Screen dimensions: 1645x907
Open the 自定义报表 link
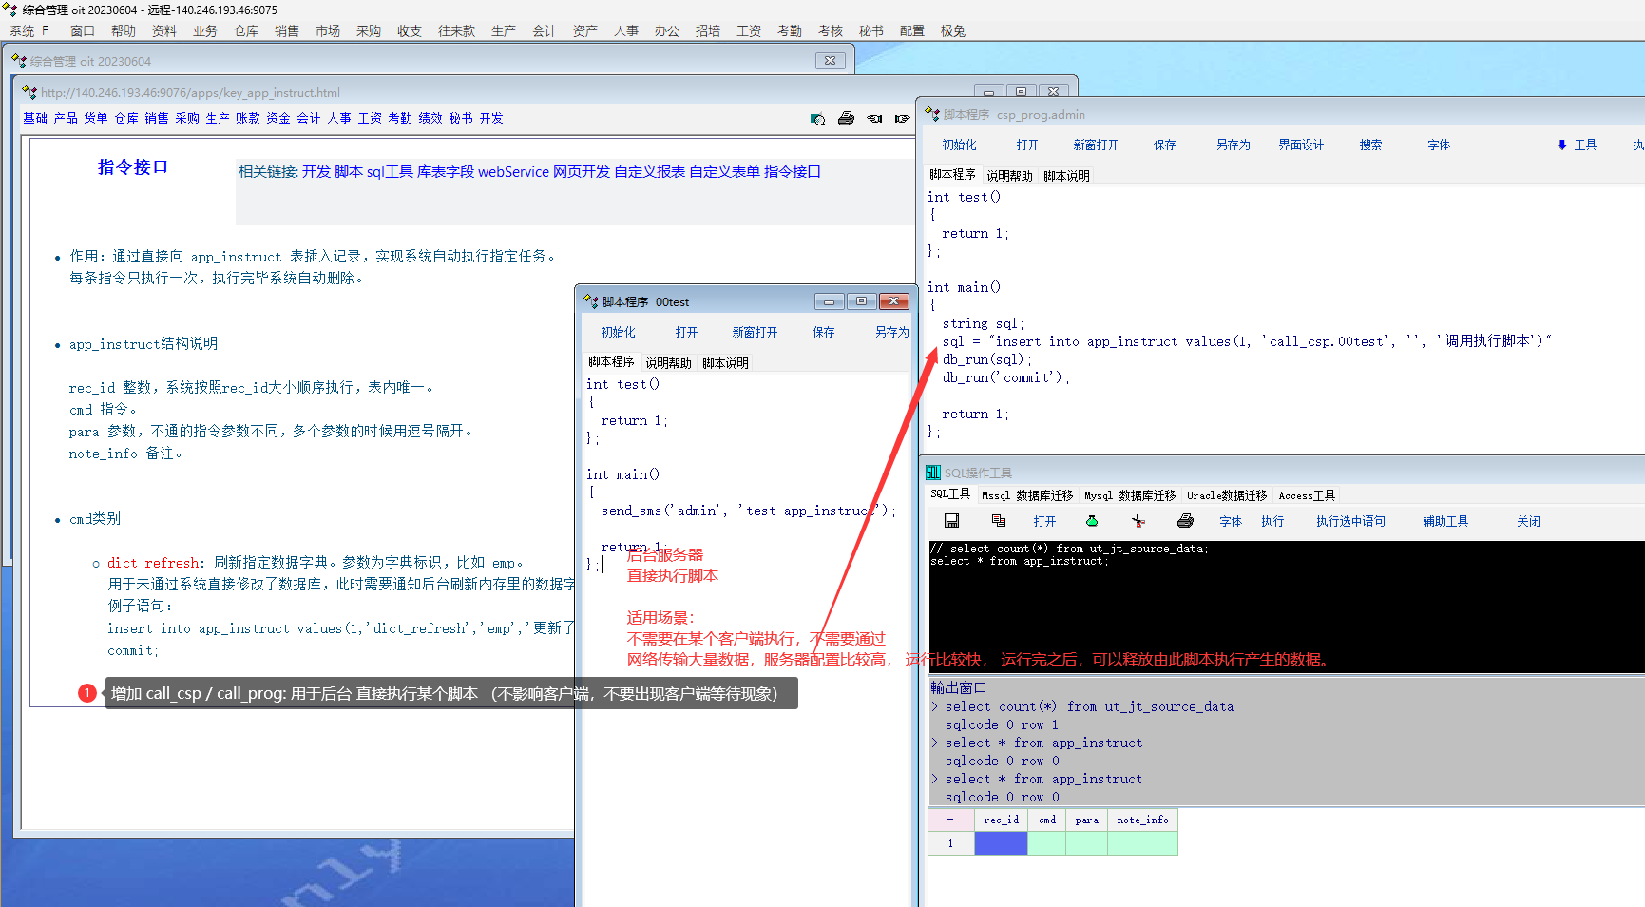click(x=649, y=172)
